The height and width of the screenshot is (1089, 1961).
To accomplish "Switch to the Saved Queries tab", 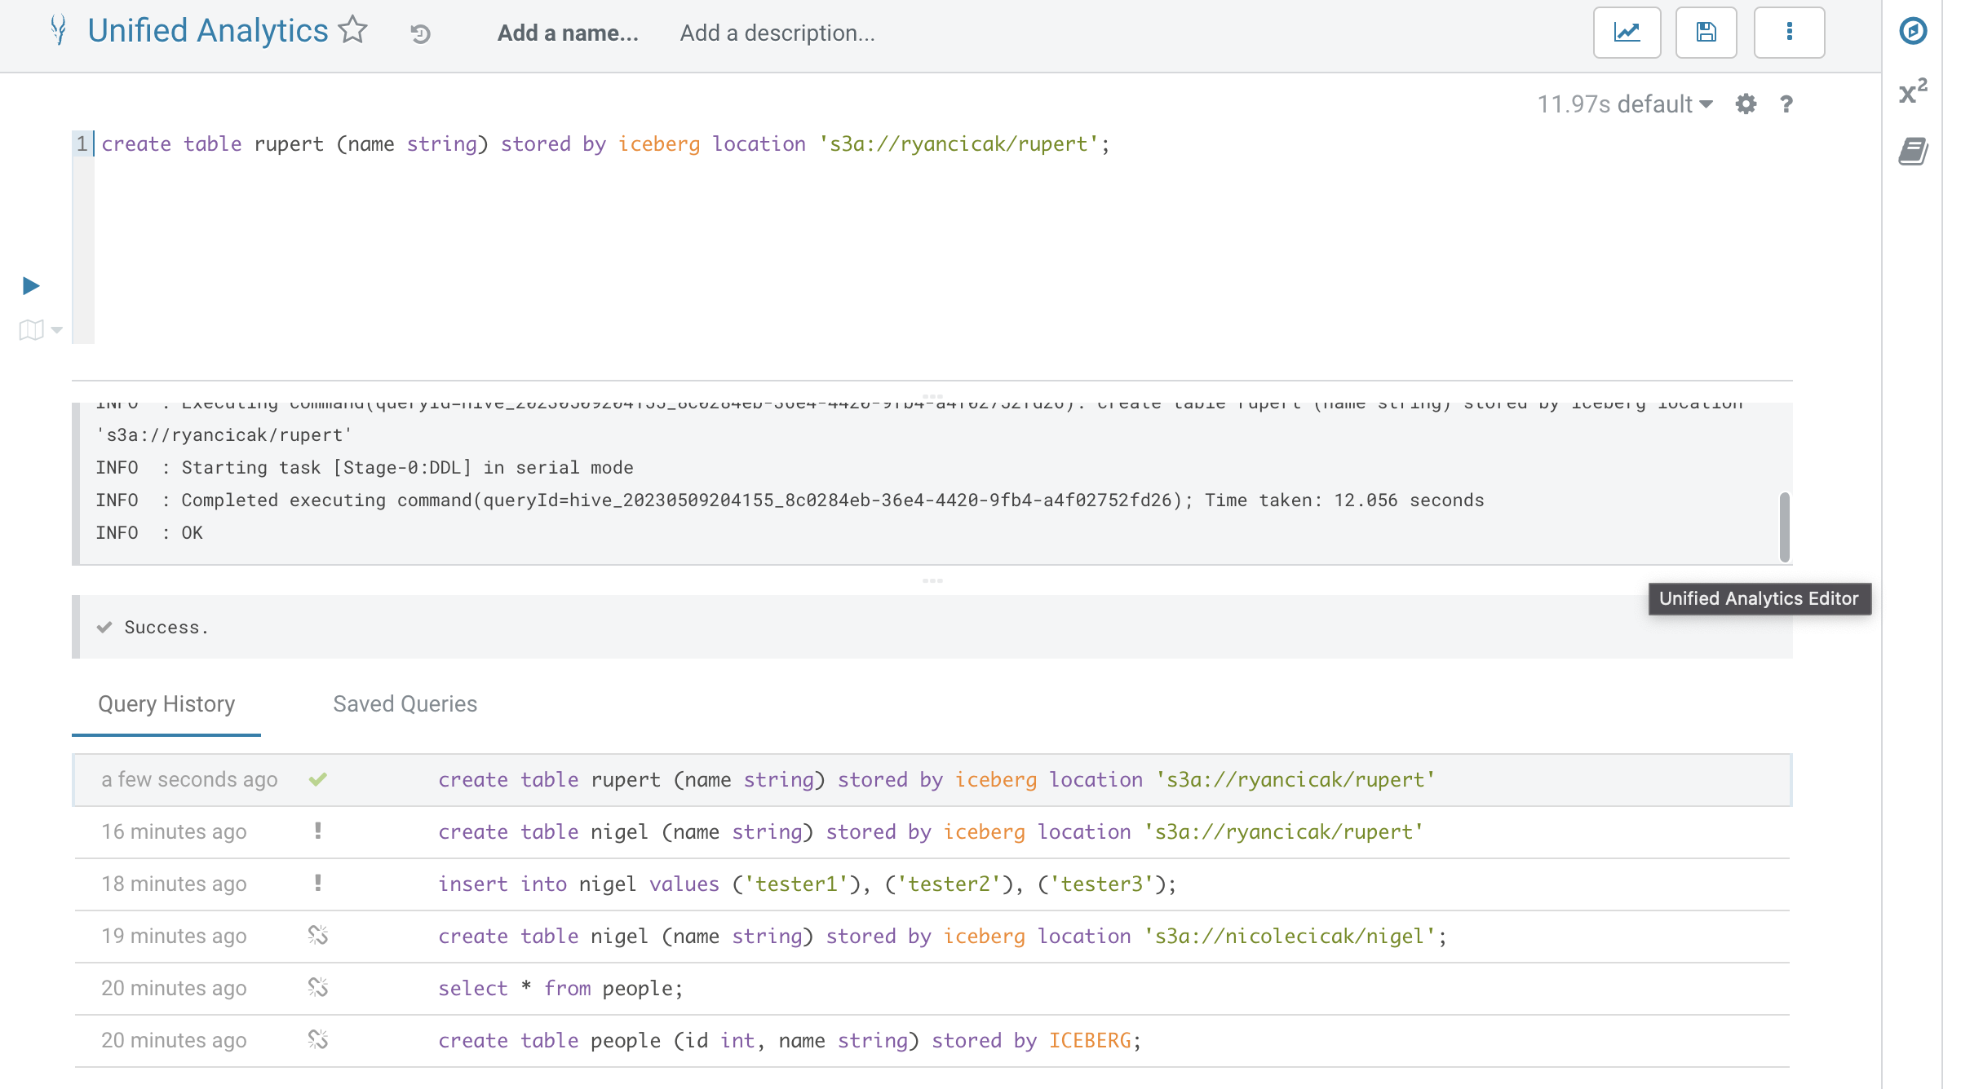I will (405, 703).
